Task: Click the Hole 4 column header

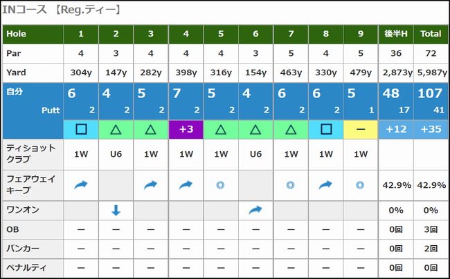Action: click(186, 34)
